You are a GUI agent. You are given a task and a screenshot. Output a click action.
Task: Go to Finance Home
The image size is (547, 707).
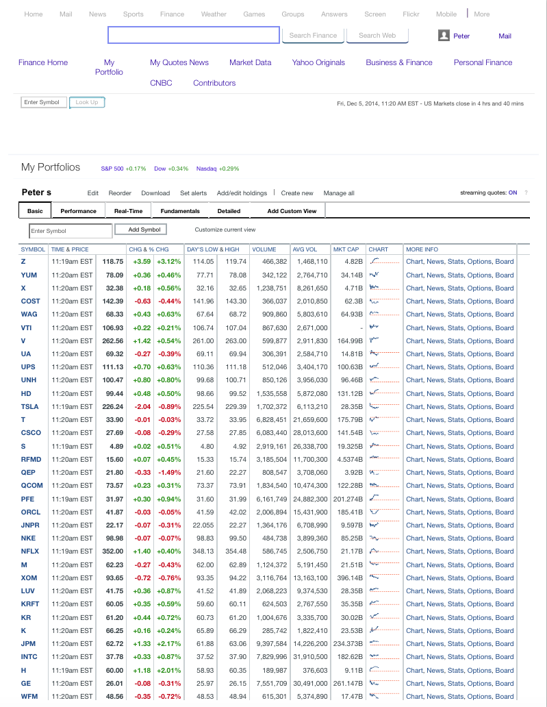click(x=43, y=62)
